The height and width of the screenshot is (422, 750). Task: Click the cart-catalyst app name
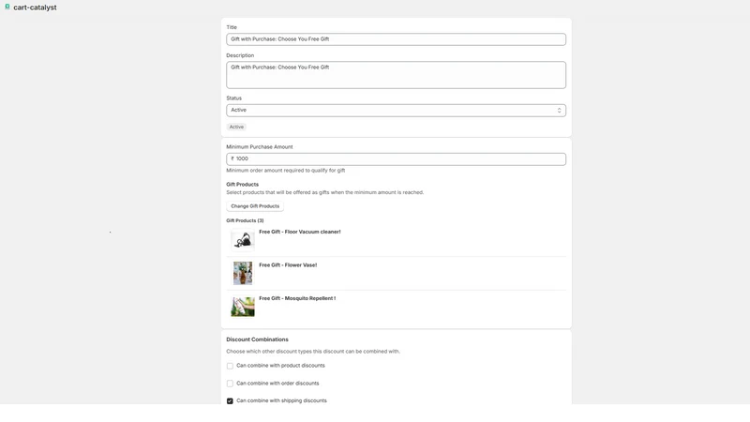coord(35,8)
